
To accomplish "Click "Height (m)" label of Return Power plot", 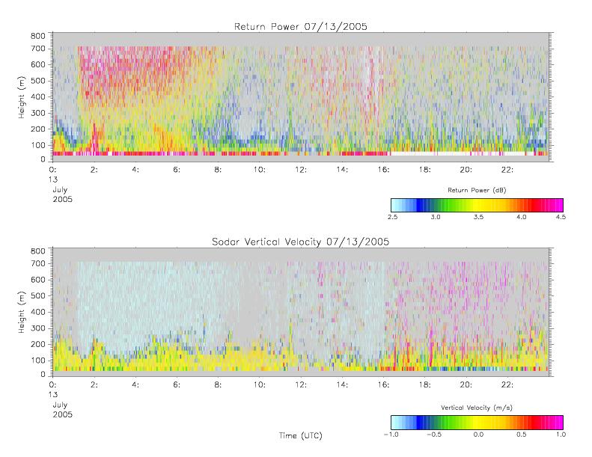I will [22, 97].
